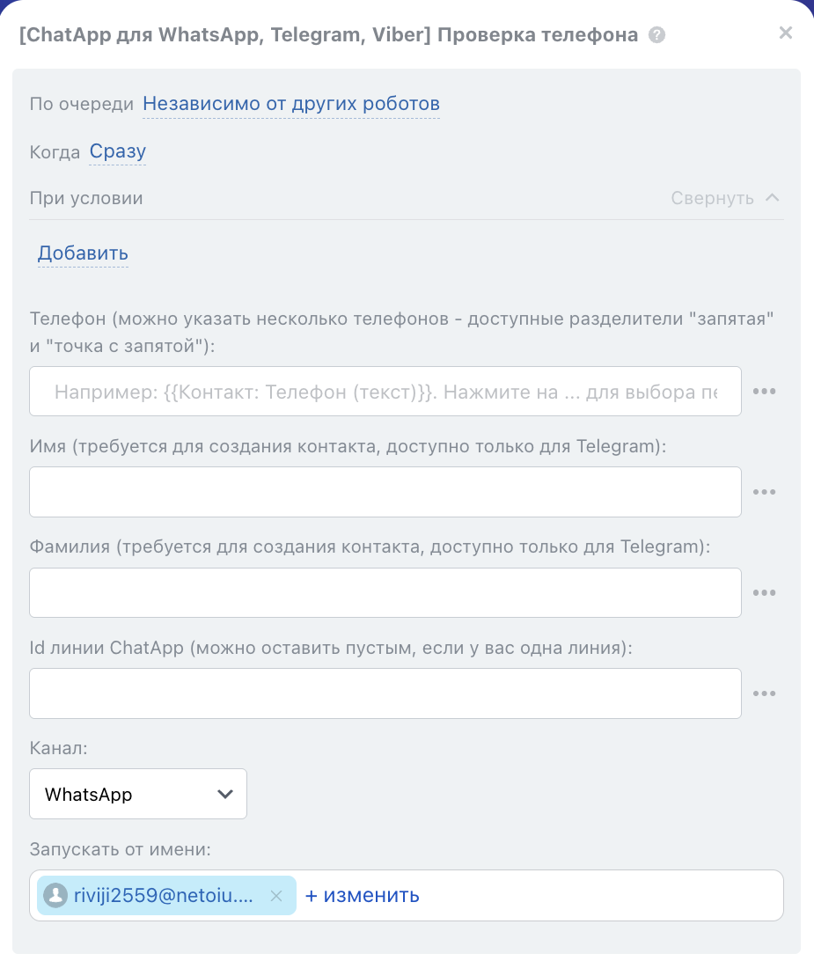Change the Когда value Сразу

(117, 151)
